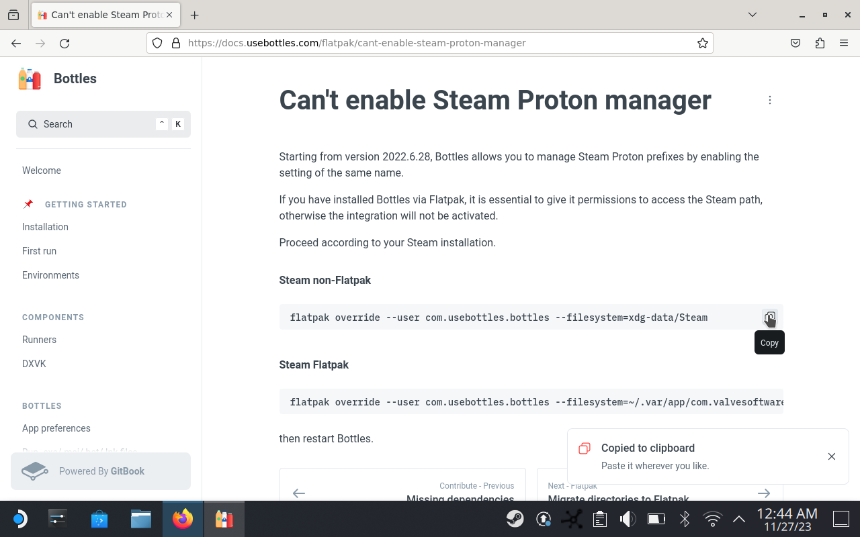This screenshot has height=537, width=860.
Task: Open App preferences page
Action: pos(56,428)
